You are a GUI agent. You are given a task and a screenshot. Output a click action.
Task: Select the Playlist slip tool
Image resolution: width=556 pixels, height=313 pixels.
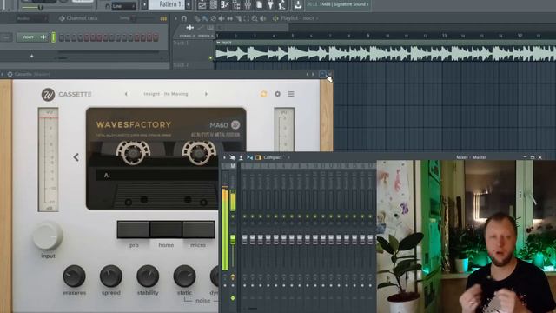click(x=229, y=18)
